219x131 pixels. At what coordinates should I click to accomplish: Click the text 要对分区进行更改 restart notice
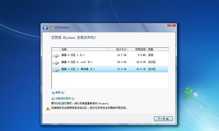(80, 103)
